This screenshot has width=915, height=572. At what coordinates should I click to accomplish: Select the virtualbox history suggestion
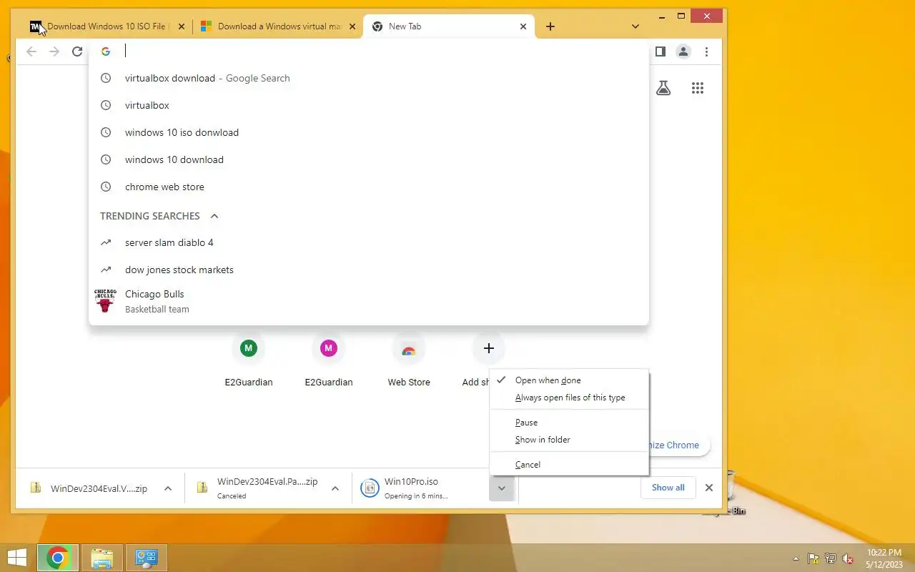tap(369, 106)
